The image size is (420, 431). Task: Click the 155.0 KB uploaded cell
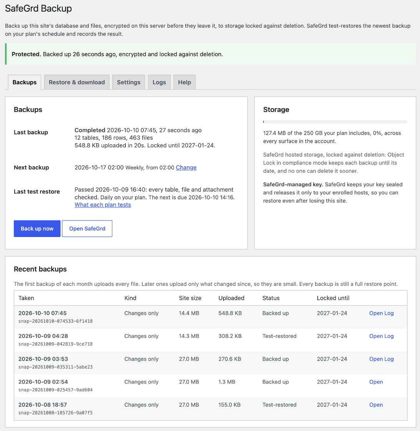230,404
